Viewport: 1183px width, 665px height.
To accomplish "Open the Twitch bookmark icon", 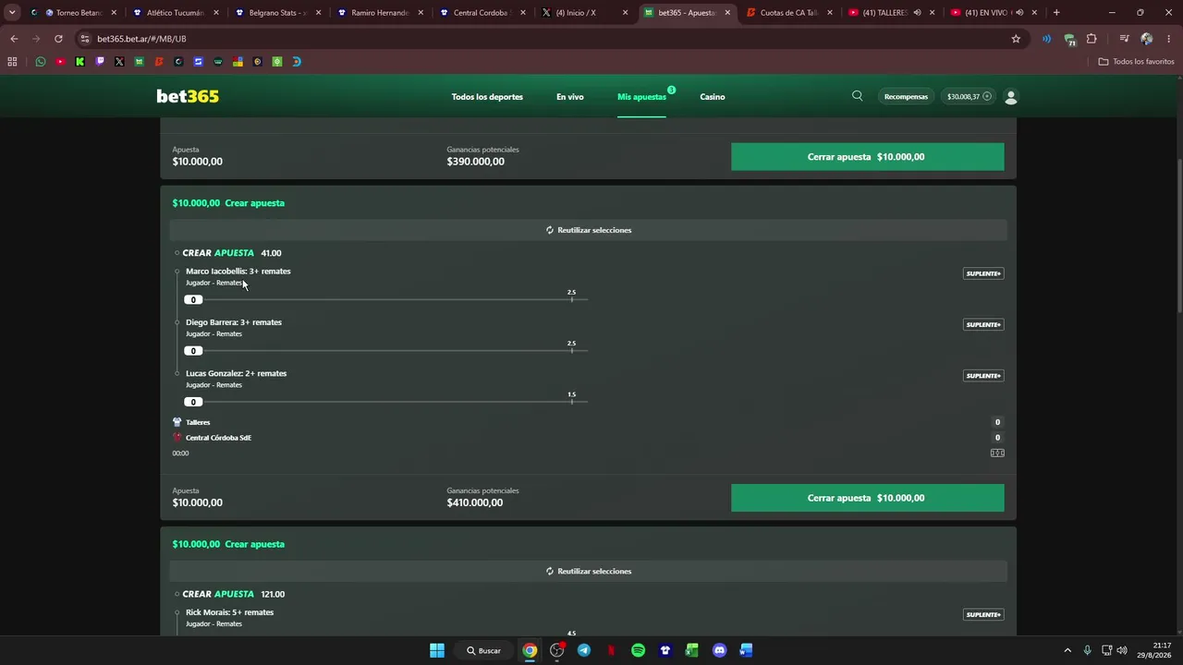I will pos(100,62).
